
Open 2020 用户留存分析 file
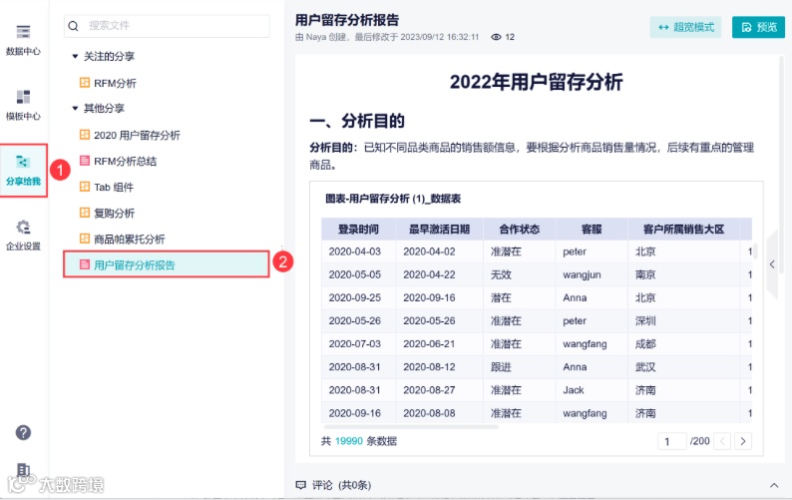pos(137,135)
